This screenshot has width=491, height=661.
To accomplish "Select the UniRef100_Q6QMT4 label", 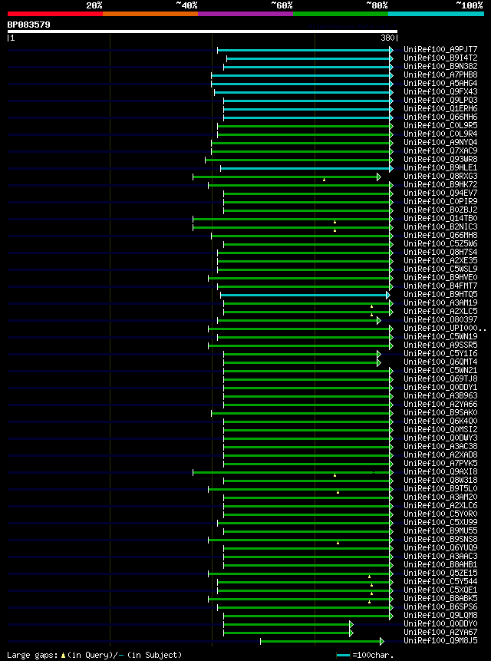I will pos(440,362).
